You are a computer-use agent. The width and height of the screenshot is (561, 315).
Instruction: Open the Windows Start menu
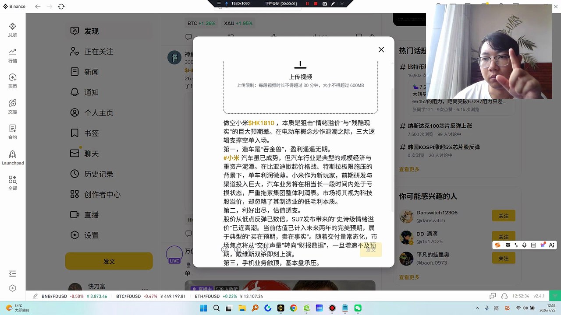click(x=203, y=308)
